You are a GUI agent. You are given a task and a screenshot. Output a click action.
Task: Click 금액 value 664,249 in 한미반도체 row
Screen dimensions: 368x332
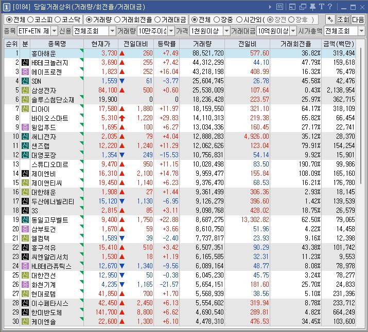click(344, 312)
